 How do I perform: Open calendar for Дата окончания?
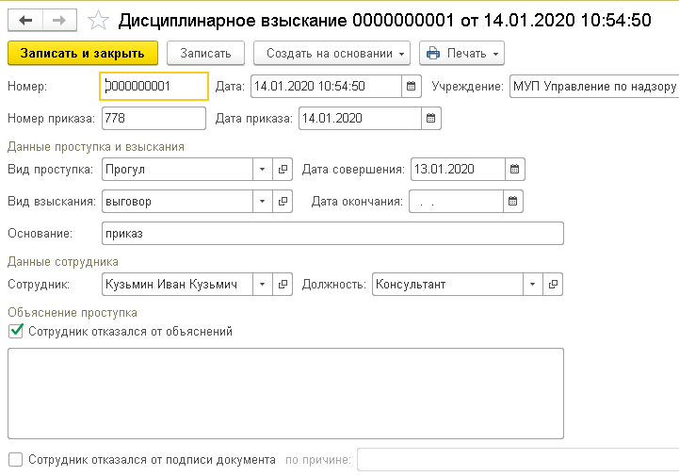point(513,202)
